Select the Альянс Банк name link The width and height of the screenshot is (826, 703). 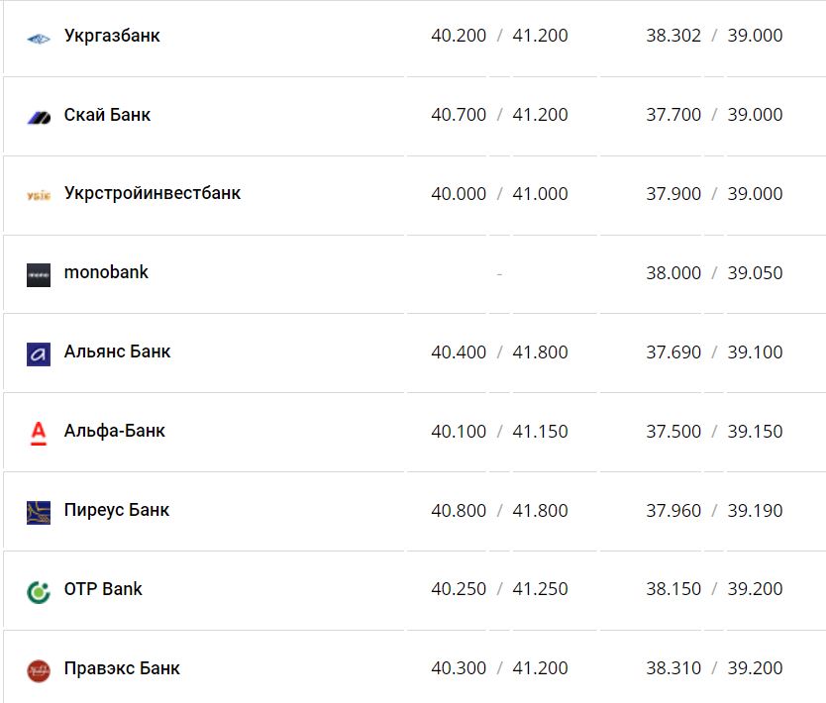[x=117, y=351]
